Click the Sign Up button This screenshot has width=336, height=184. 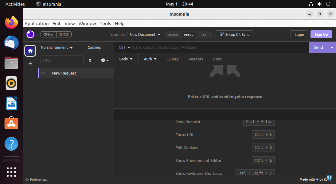(321, 34)
